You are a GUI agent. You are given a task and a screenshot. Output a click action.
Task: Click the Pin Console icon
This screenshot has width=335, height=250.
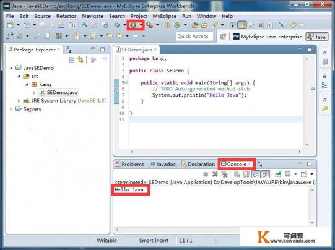pos(278,175)
